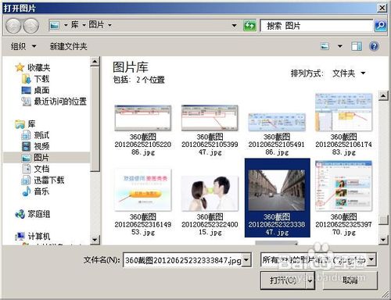Open the file type filter dropdown
This screenshot has width=391, height=300.
pos(371,259)
